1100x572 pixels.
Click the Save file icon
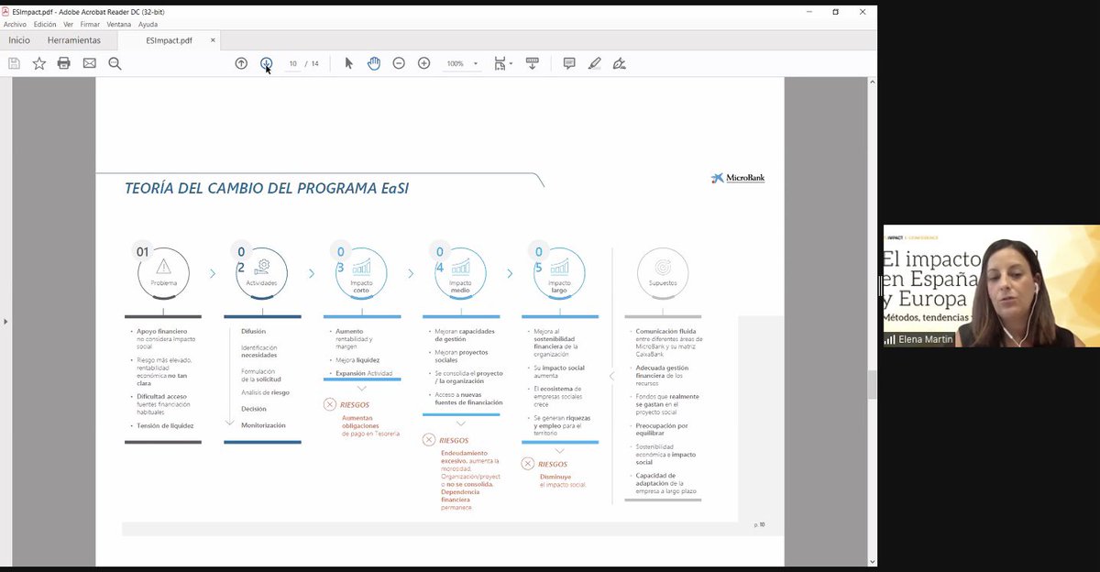click(14, 63)
